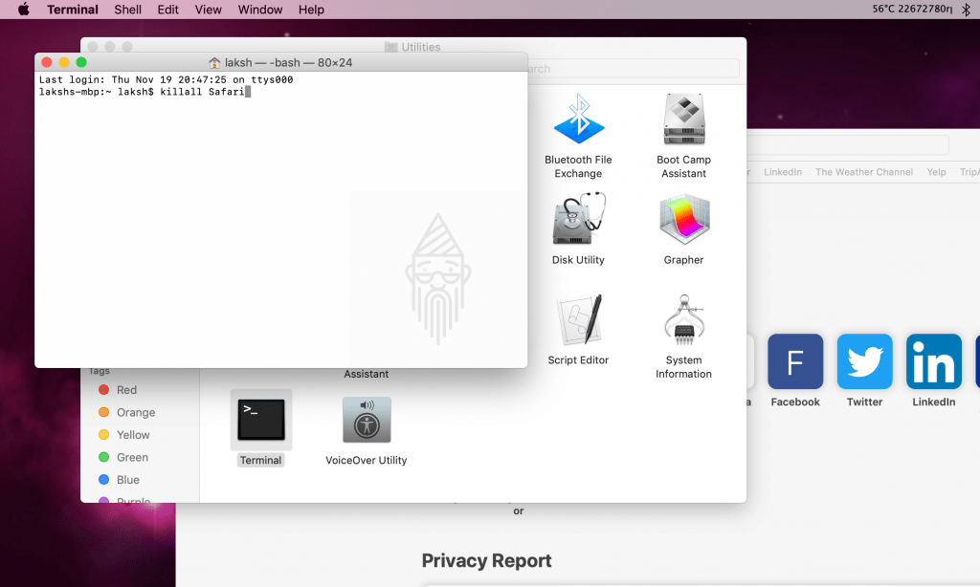980x587 pixels.
Task: Click the Terminal label under its icon
Action: click(260, 460)
